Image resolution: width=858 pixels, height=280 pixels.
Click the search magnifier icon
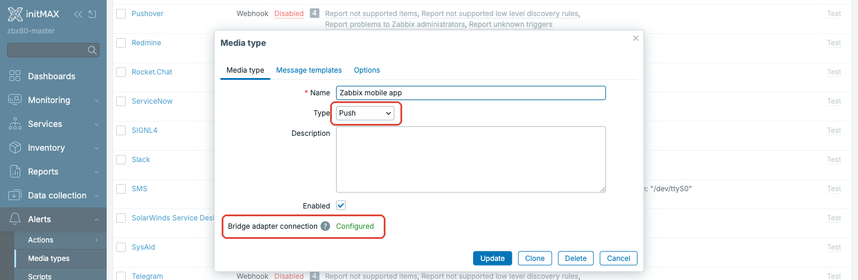(x=92, y=51)
